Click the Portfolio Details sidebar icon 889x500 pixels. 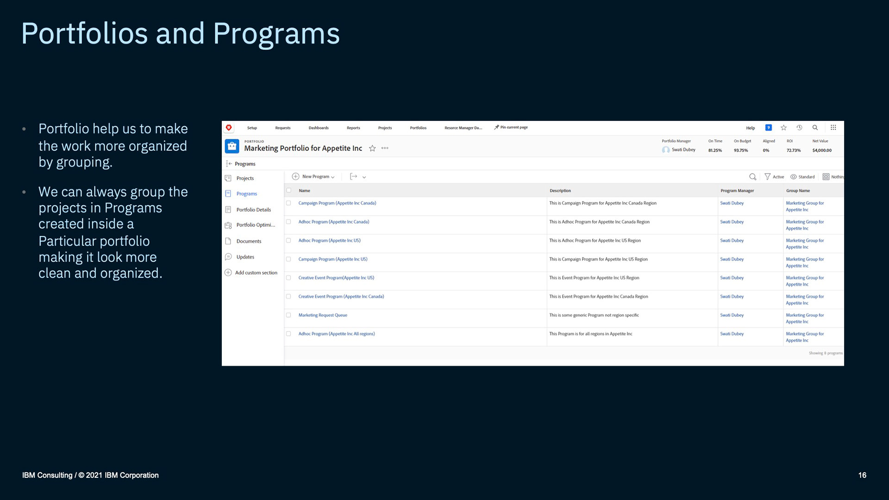click(x=228, y=210)
